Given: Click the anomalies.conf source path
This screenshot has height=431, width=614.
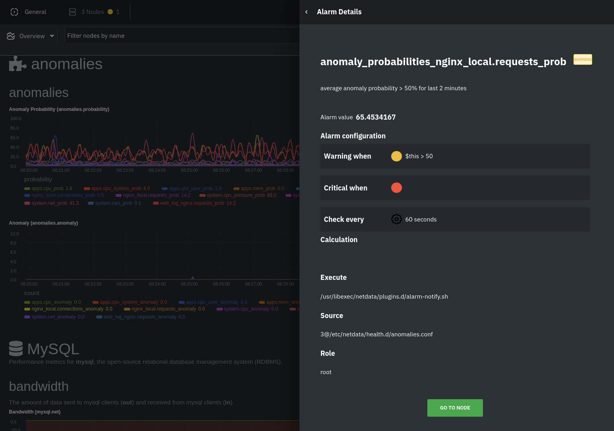Looking at the screenshot, I should pos(377,334).
